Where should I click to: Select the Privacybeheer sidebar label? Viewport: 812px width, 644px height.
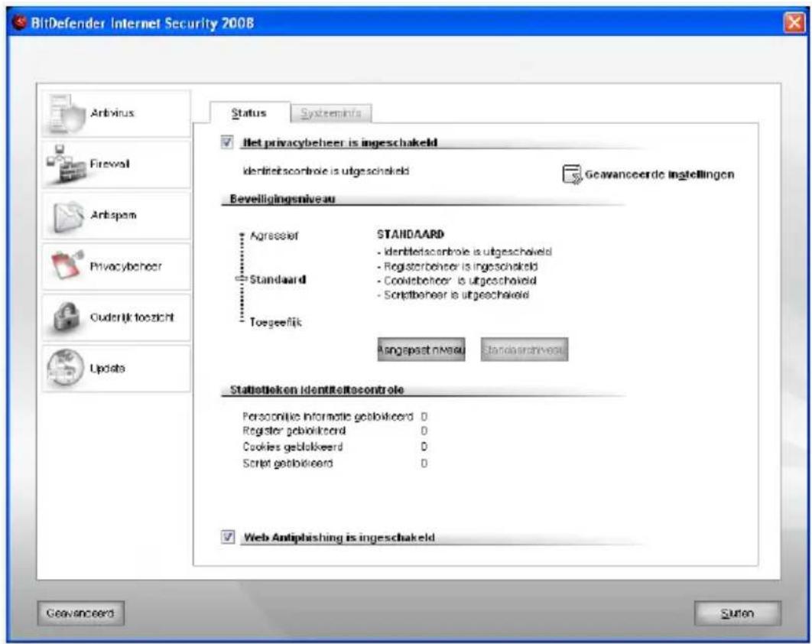(126, 266)
